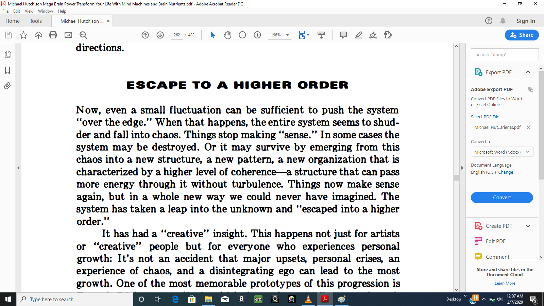Viewport: 544px width, 306px height.
Task: Click the read mode scrolling icon
Action: coord(321,35)
